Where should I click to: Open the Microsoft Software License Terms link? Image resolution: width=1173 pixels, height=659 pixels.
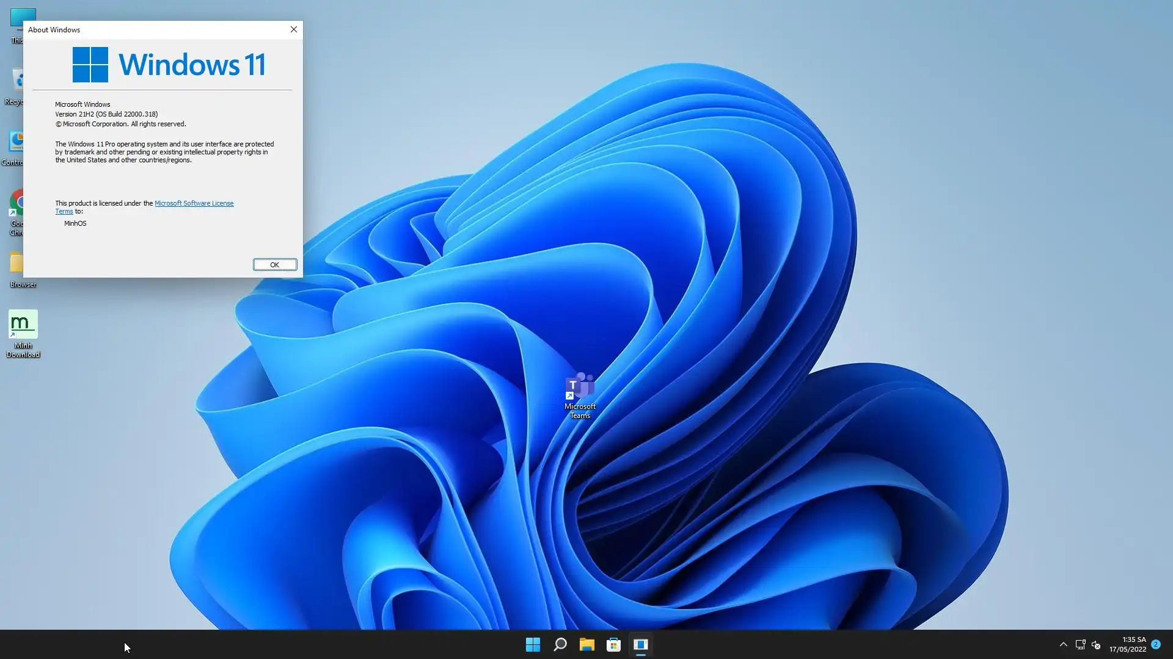point(194,203)
